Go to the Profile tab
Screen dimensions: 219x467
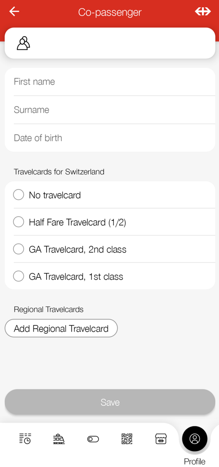pyautogui.click(x=195, y=439)
